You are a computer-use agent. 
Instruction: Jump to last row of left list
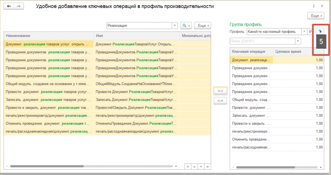pyautogui.click(x=208, y=166)
